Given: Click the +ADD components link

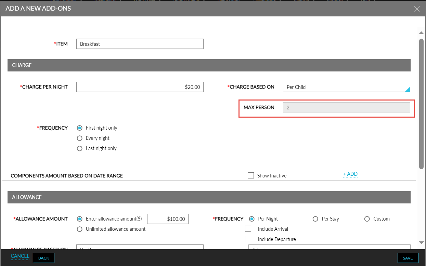Looking at the screenshot, I should pyautogui.click(x=350, y=174).
